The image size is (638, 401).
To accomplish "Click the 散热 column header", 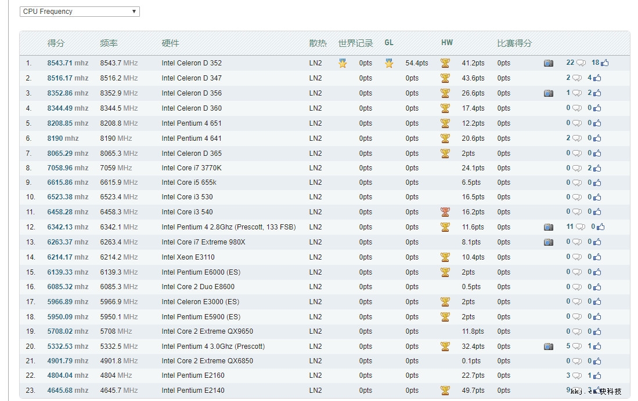I will [318, 43].
